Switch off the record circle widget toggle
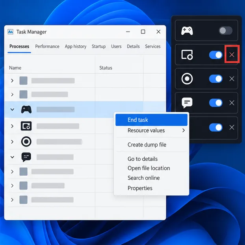This screenshot has width=245, height=245. pyautogui.click(x=216, y=79)
